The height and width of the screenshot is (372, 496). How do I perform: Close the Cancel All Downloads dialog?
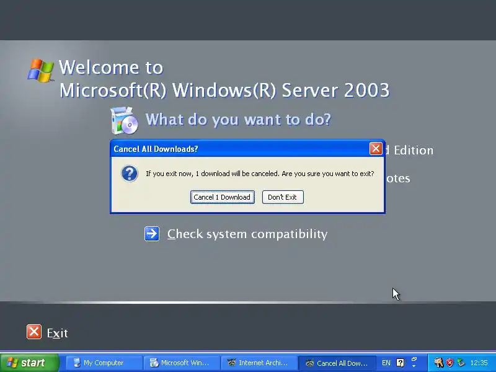pos(376,148)
